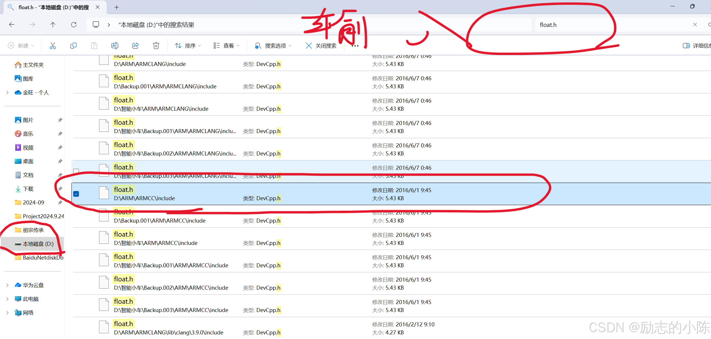This screenshot has height=339, width=711.
Task: Uncheck the selected D:\ARM\ARMCC\include float.h checkbox
Action: 76,194
